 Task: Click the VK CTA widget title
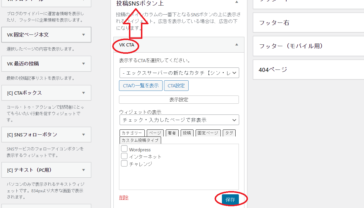[127, 45]
